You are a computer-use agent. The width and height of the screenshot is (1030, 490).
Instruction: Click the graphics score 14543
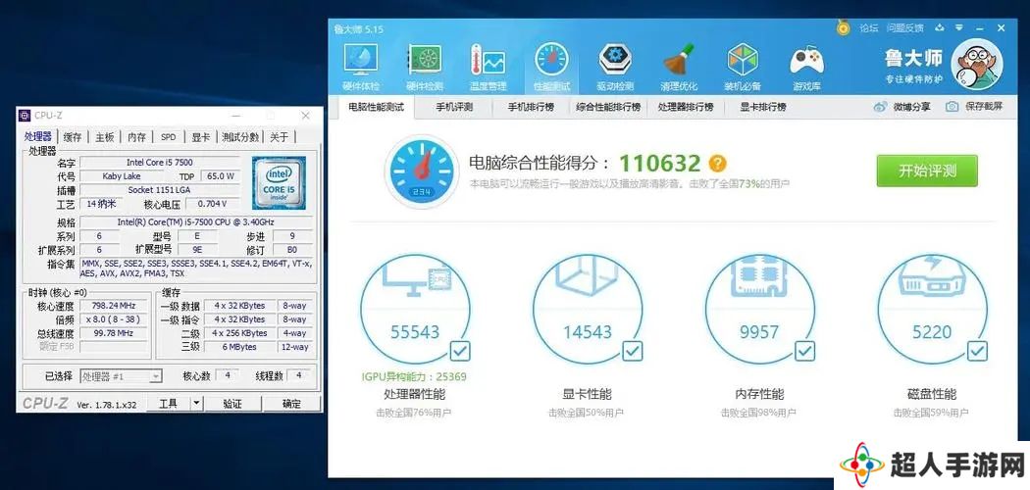(x=588, y=332)
